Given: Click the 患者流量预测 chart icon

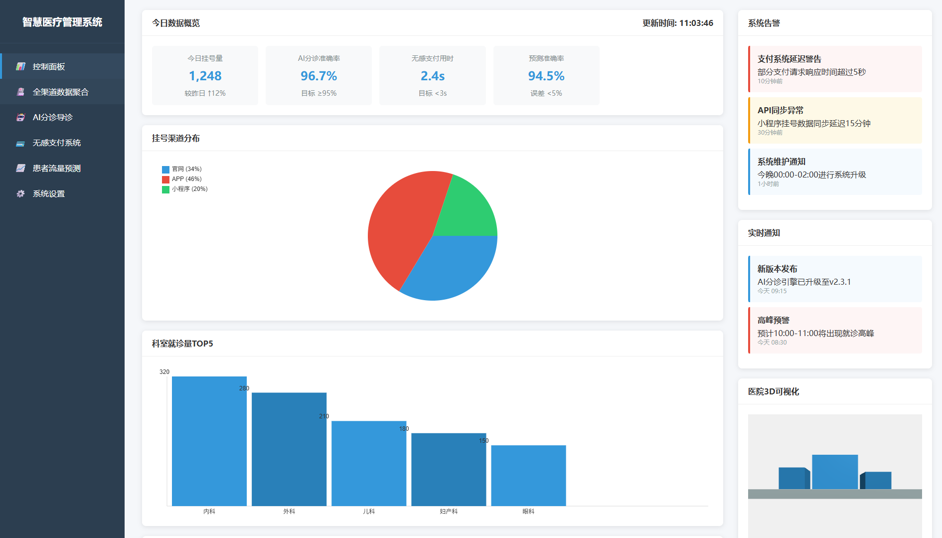Looking at the screenshot, I should (20, 169).
